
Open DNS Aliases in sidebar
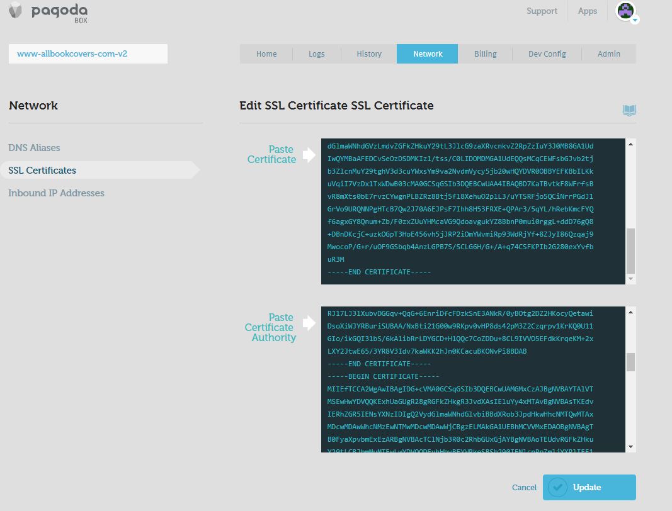(34, 148)
